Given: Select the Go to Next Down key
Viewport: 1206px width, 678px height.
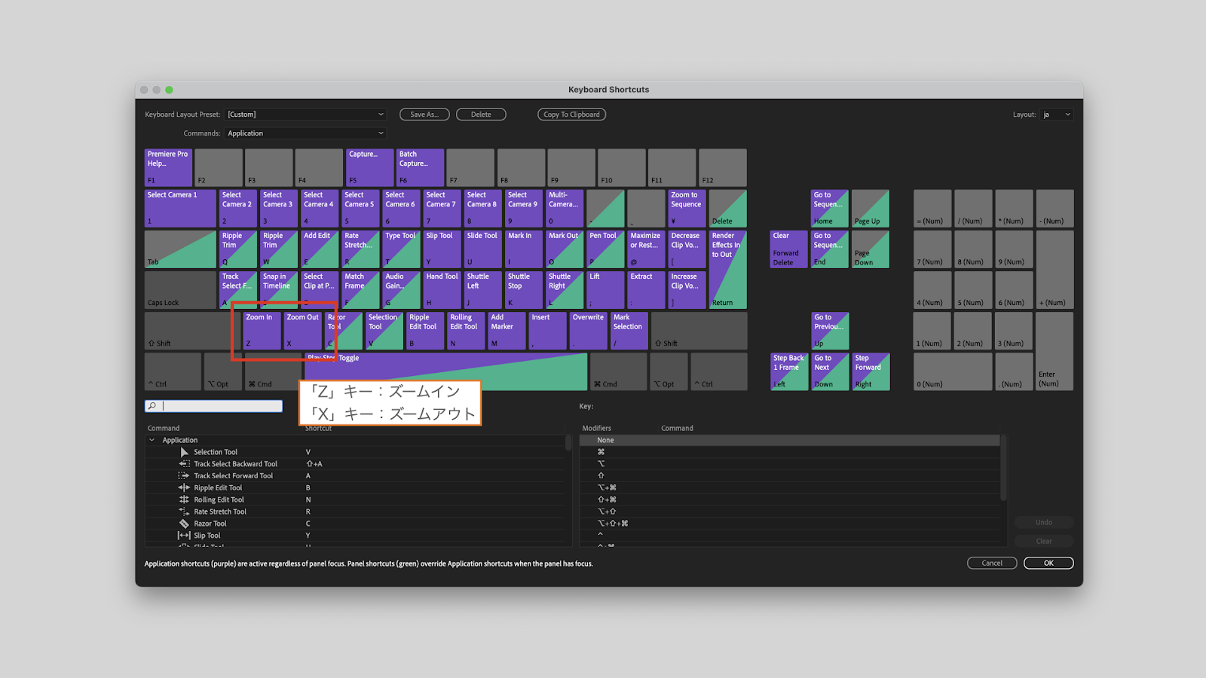Looking at the screenshot, I should pyautogui.click(x=830, y=371).
